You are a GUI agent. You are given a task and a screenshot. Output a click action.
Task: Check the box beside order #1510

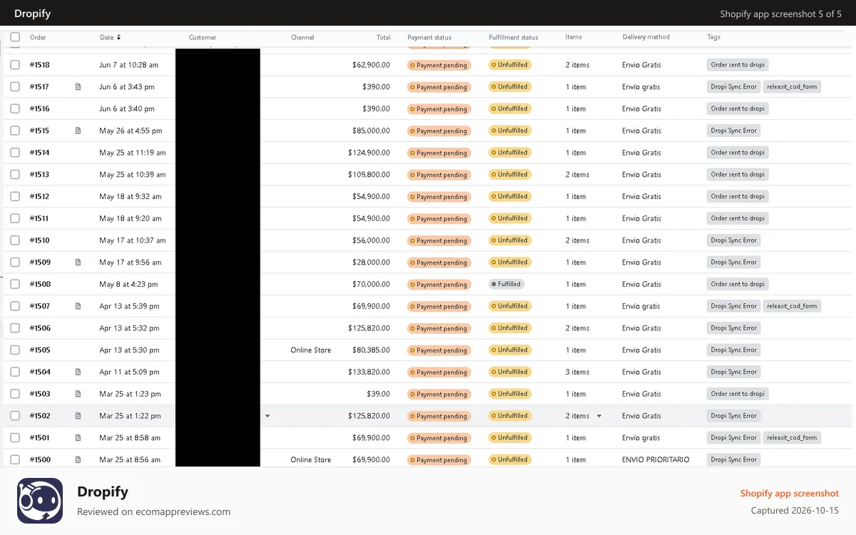point(15,240)
